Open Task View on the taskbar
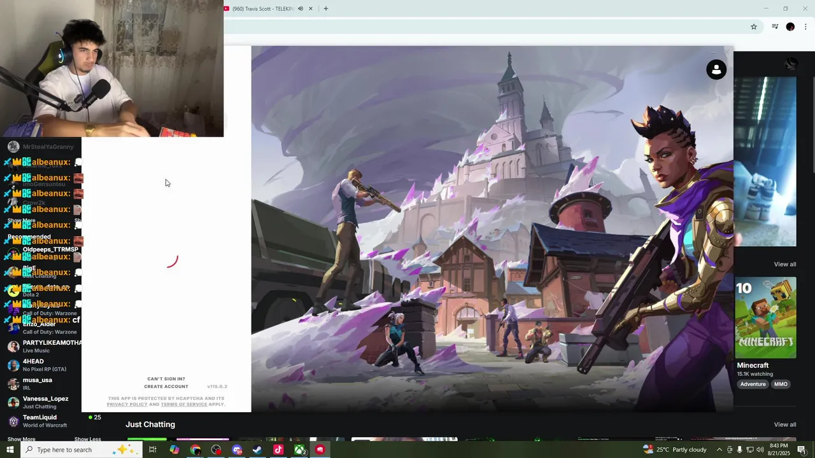 point(153,450)
